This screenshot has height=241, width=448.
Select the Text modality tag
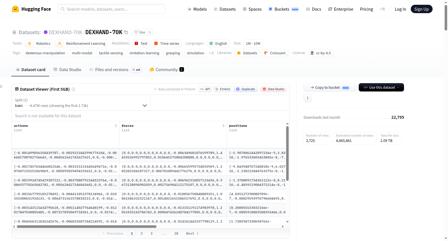pyautogui.click(x=141, y=43)
